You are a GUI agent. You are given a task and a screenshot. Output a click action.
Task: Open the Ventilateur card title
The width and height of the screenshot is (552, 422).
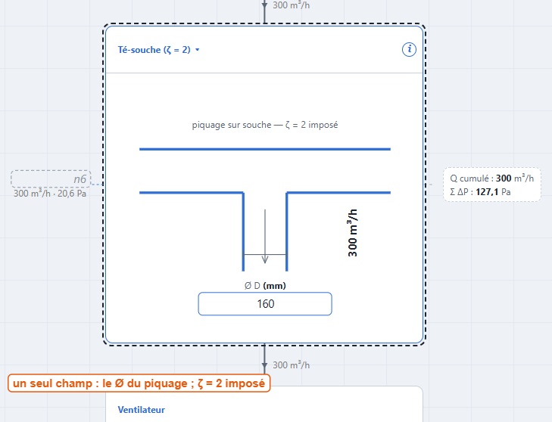[x=141, y=410]
